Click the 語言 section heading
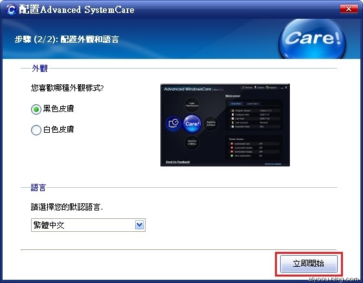This screenshot has width=363, height=283. point(38,187)
